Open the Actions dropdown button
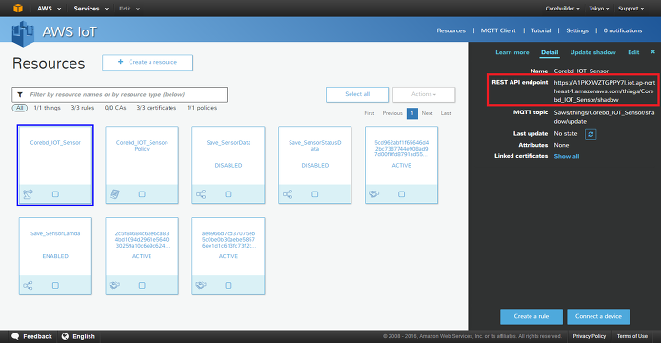The height and width of the screenshot is (343, 661). coord(424,94)
